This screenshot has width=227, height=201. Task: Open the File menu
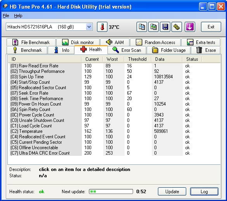(6, 16)
